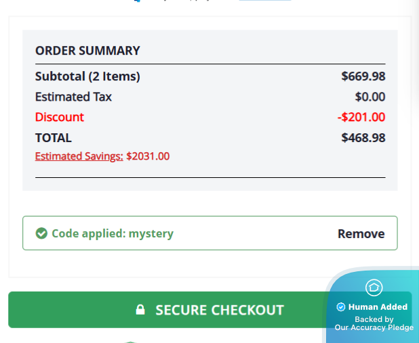This screenshot has width=419, height=343.
Task: Click the Backed by Our Accuracy Pledge text
Action: 374,323
